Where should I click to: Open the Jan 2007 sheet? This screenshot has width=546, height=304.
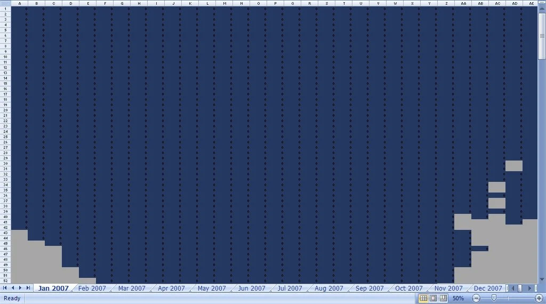click(x=53, y=288)
